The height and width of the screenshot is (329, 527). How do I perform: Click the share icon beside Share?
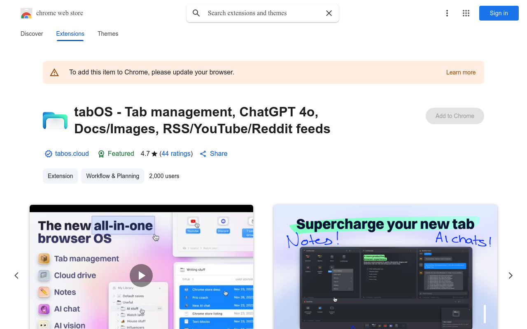203,154
